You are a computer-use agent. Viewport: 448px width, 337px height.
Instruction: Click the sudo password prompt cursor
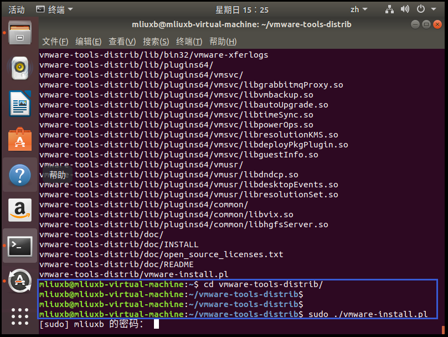156,324
